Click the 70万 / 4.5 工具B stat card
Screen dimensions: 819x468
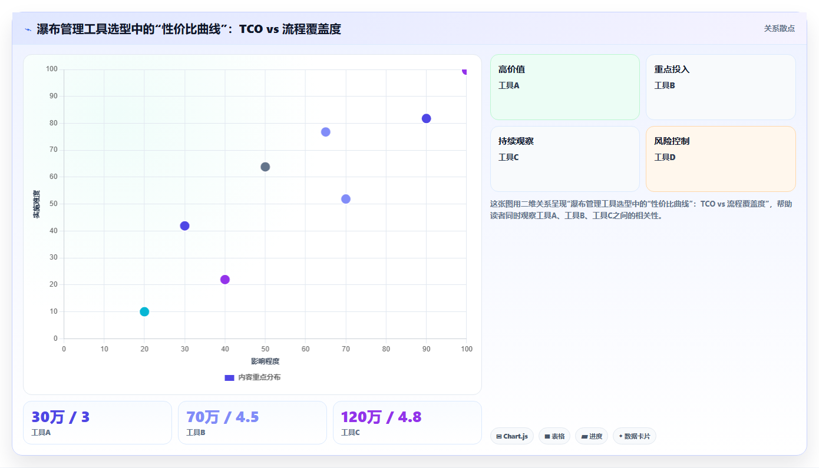coord(252,423)
